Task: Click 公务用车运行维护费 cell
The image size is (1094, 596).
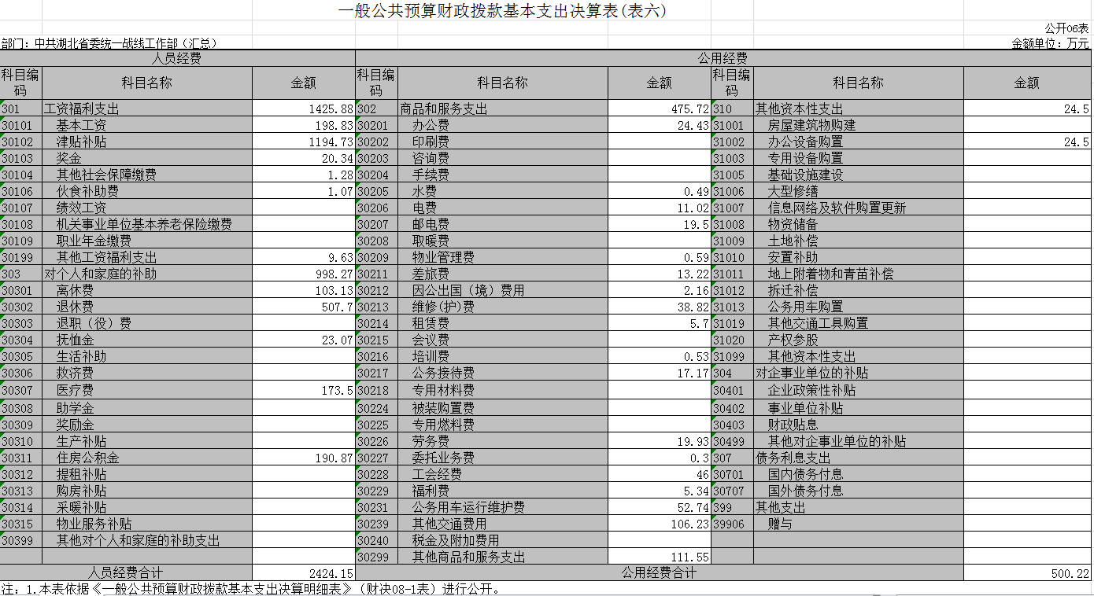Action: click(x=503, y=507)
